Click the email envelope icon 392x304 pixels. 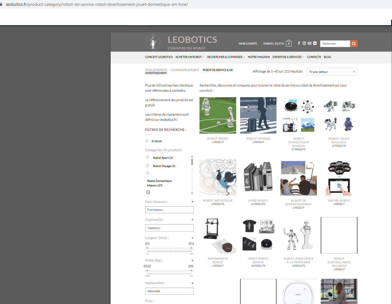310,43
